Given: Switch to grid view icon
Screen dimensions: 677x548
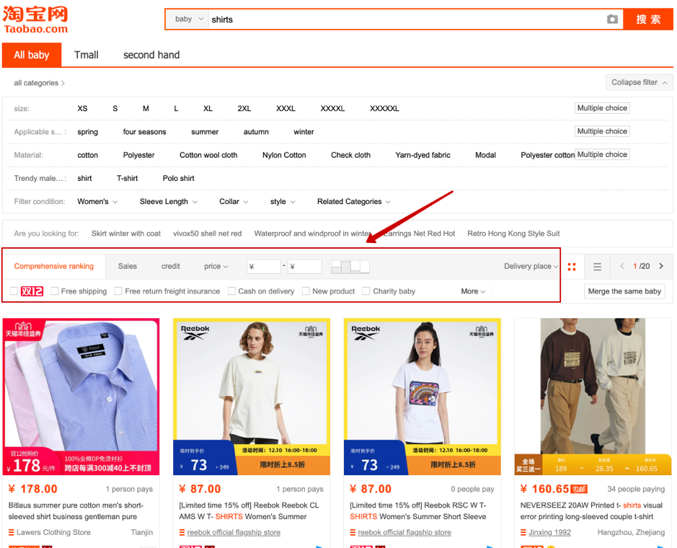Looking at the screenshot, I should [x=572, y=267].
